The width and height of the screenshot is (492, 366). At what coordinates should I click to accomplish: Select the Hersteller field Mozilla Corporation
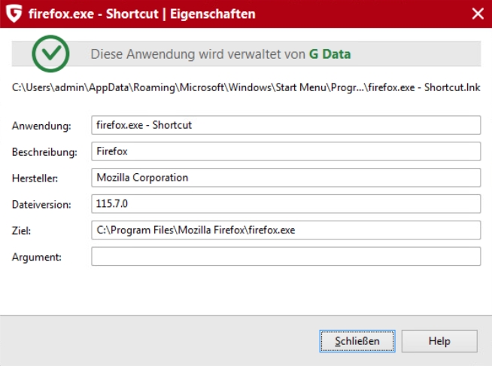click(286, 178)
